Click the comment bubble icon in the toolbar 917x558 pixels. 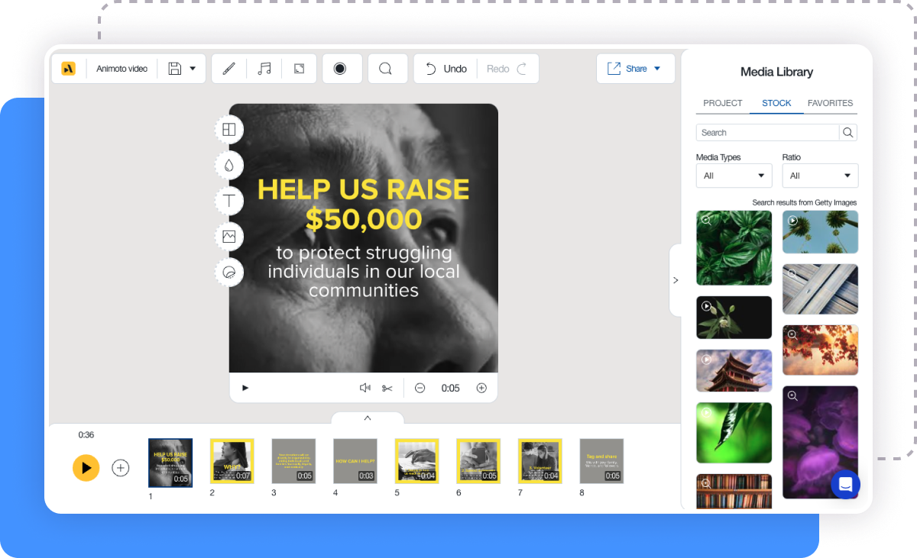[387, 68]
